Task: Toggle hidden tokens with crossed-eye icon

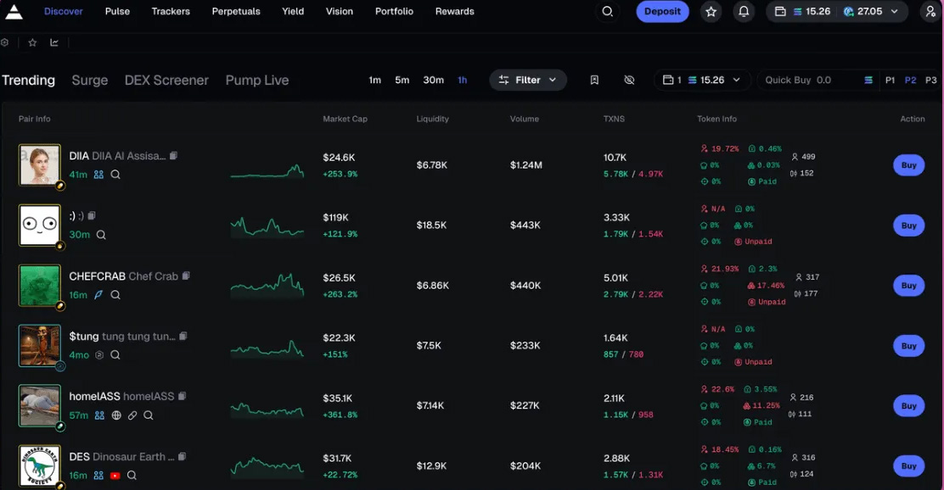Action: click(x=629, y=80)
